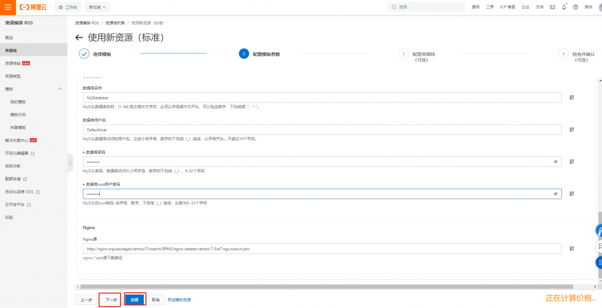
Task: Click breadcrumb 资源栈列表
Action: pos(115,23)
